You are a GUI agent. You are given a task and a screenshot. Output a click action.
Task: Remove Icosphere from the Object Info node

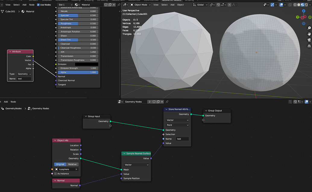(x=77, y=169)
